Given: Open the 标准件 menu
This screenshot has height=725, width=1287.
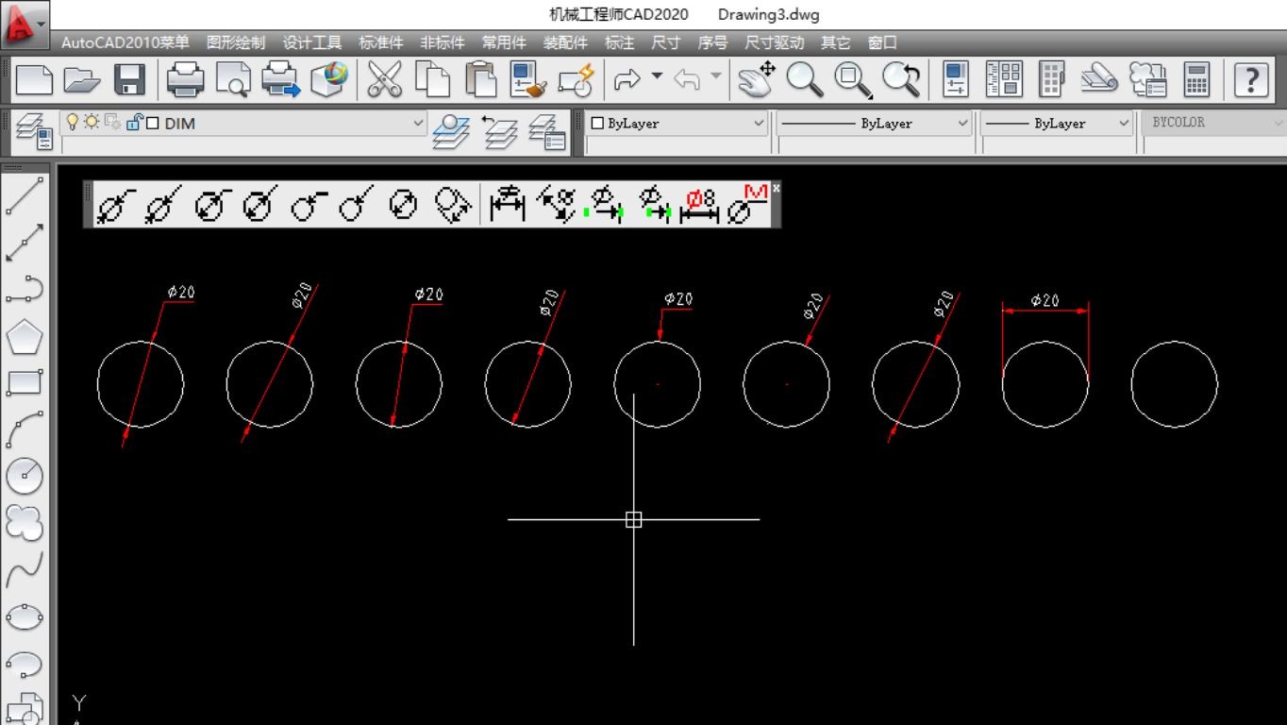Looking at the screenshot, I should 381,42.
